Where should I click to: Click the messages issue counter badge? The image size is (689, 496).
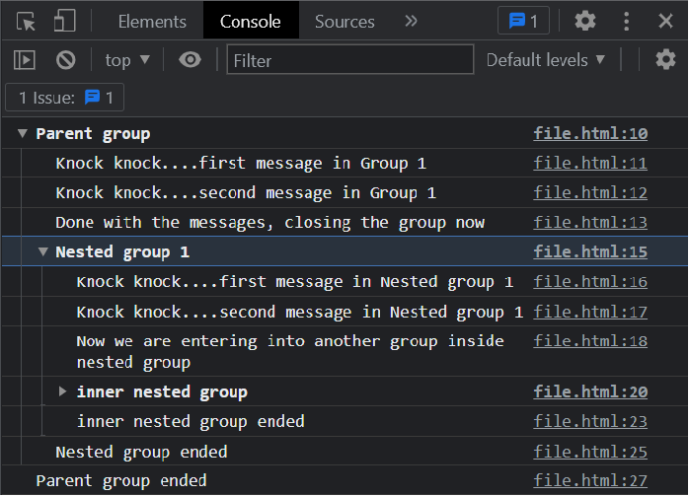point(523,21)
